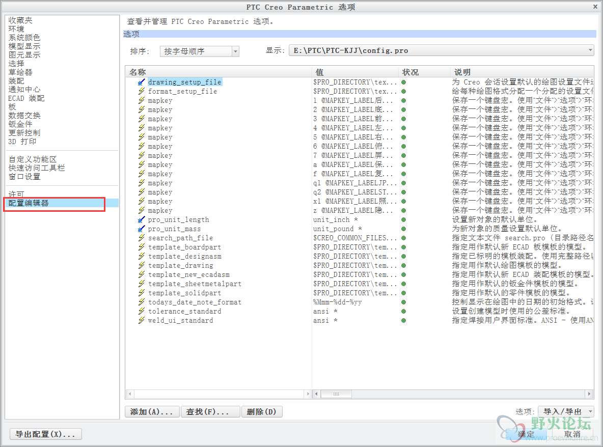Click the green status dot for pro_unit_length
This screenshot has height=447, width=603.
[x=404, y=220]
